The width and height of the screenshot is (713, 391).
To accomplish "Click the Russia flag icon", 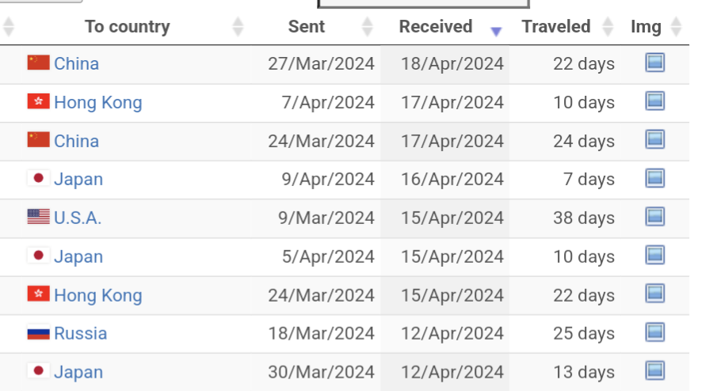I will pos(38,333).
